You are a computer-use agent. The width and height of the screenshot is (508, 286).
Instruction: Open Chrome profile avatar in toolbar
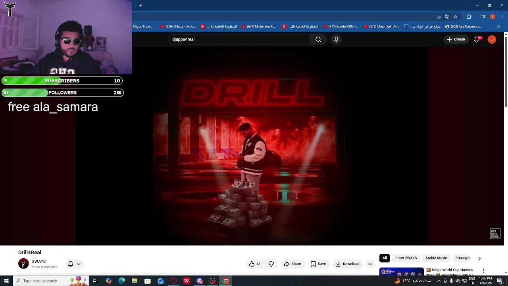coord(493,17)
